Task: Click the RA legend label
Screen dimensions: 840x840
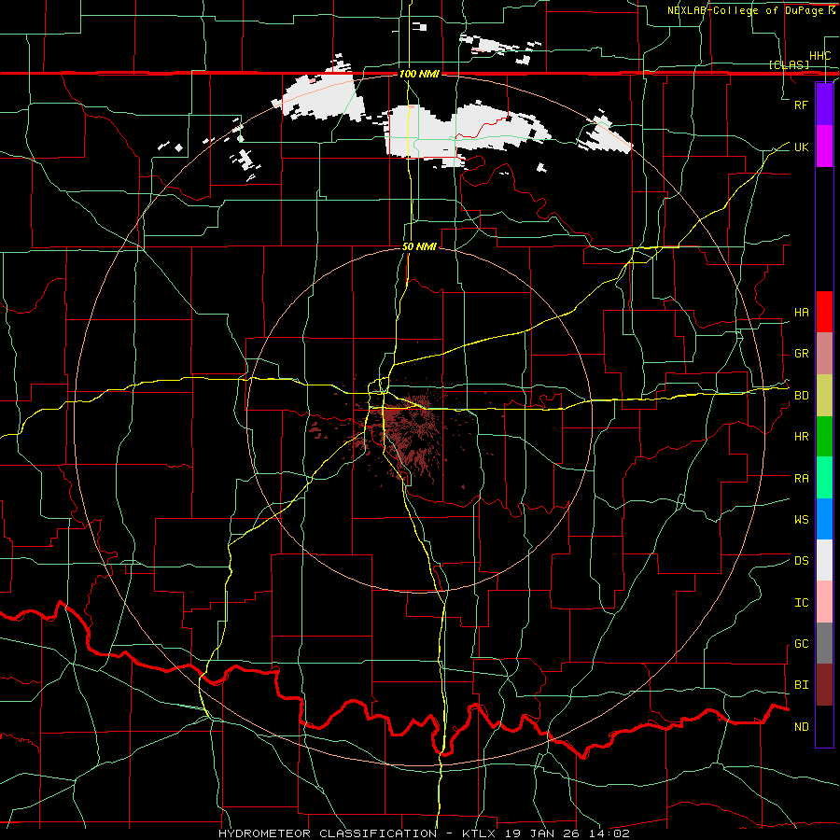Action: pyautogui.click(x=801, y=479)
